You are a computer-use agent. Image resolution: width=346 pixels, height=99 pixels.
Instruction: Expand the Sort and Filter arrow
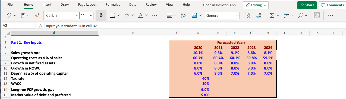coord(292,16)
